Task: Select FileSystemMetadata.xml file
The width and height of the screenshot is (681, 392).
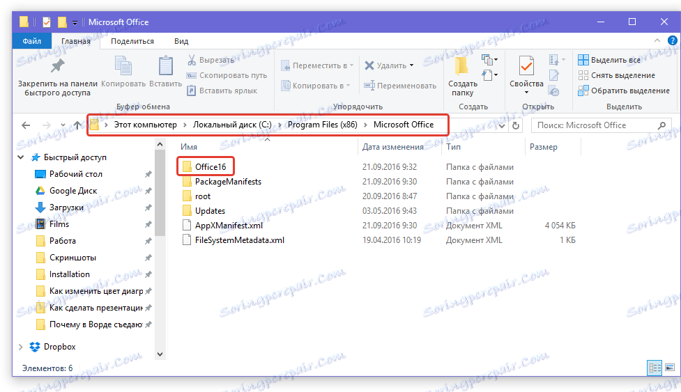Action: click(234, 240)
